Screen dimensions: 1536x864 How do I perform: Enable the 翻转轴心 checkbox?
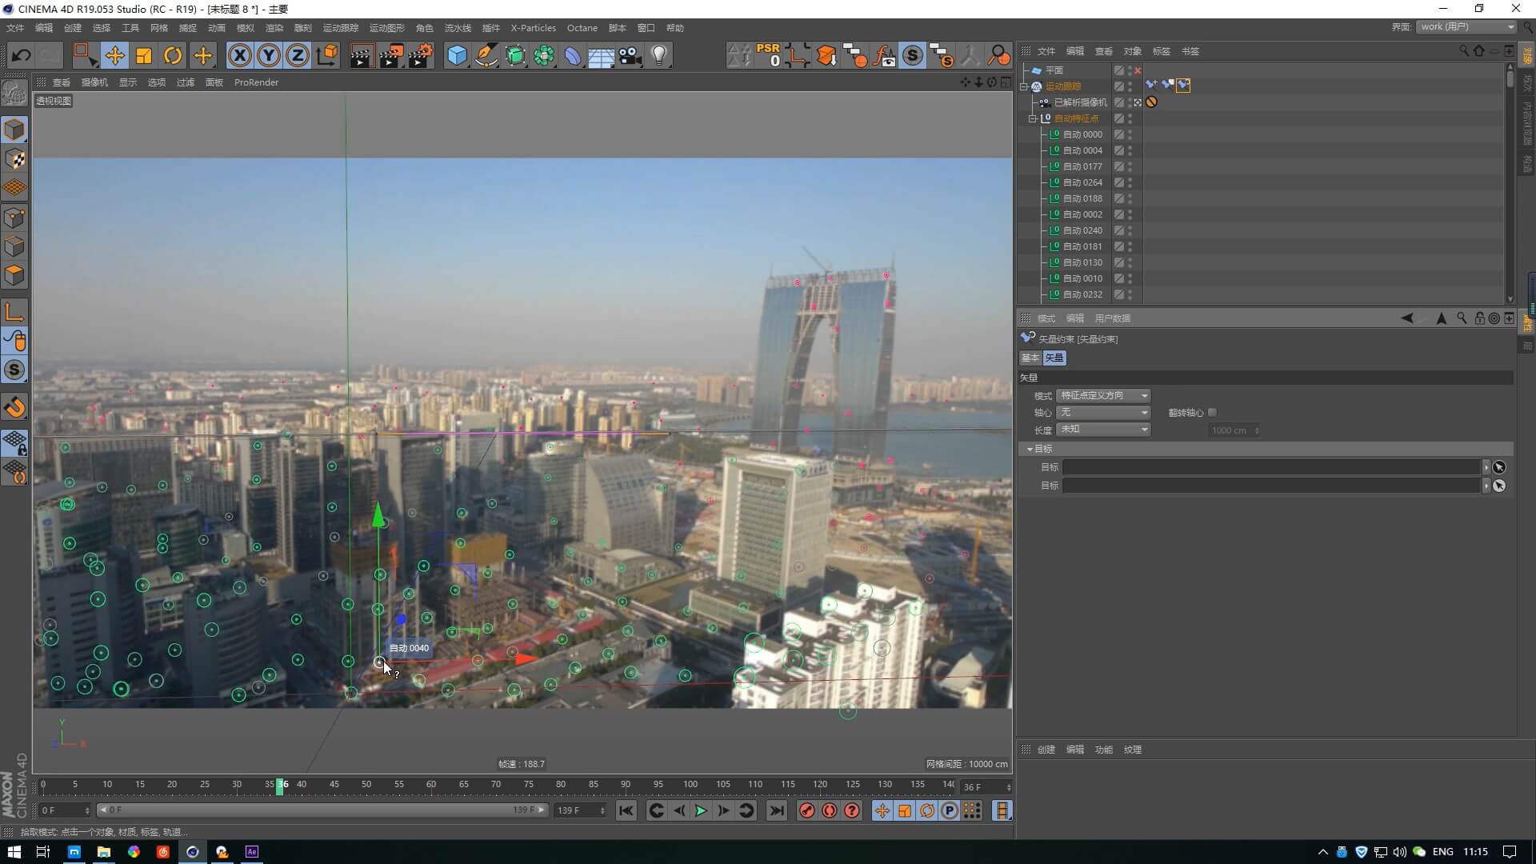[1213, 413]
